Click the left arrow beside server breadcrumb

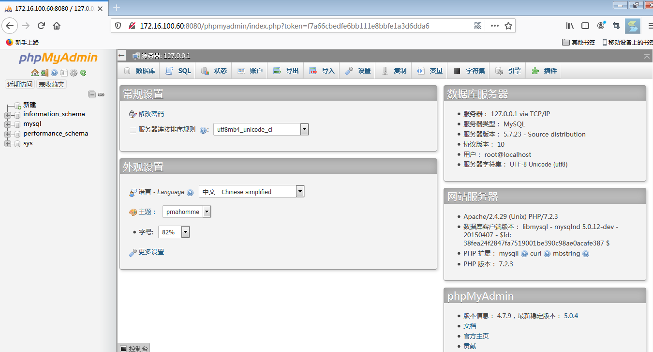click(x=122, y=56)
